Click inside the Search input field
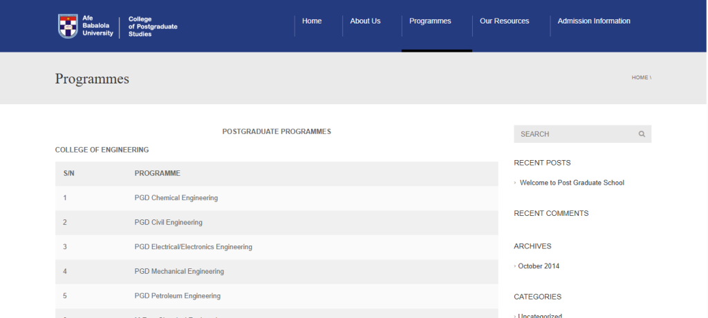The image size is (708, 318). 574,134
